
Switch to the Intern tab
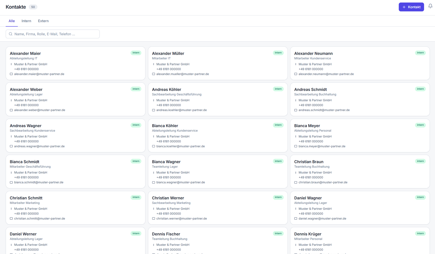tap(26, 21)
